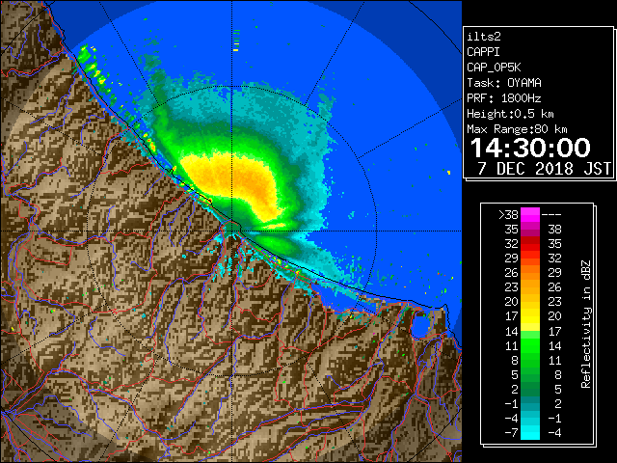The image size is (617, 463).
Task: Click the 'Max Range:80 km' line
Action: [517, 129]
